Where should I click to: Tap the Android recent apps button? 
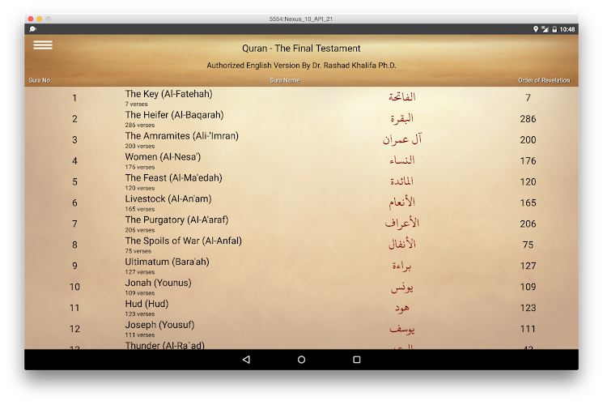click(x=357, y=360)
